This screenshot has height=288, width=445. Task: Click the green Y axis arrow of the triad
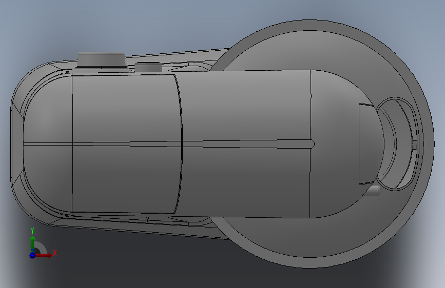point(32,243)
